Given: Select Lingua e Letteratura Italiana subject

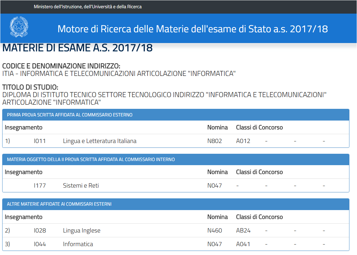Looking at the screenshot, I should click(x=100, y=141).
